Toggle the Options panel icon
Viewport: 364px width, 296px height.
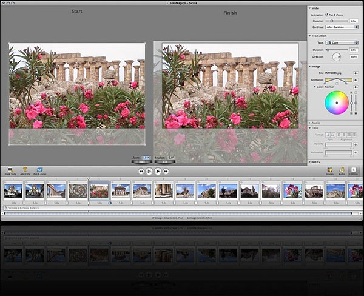[x=353, y=170]
